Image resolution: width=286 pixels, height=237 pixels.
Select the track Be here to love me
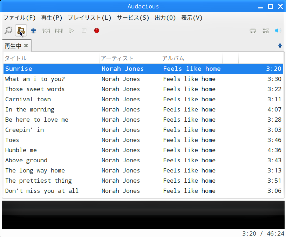pyautogui.click(x=143, y=120)
